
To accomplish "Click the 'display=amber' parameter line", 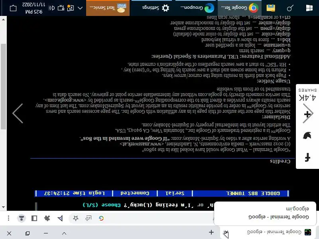I will click(230, 23).
